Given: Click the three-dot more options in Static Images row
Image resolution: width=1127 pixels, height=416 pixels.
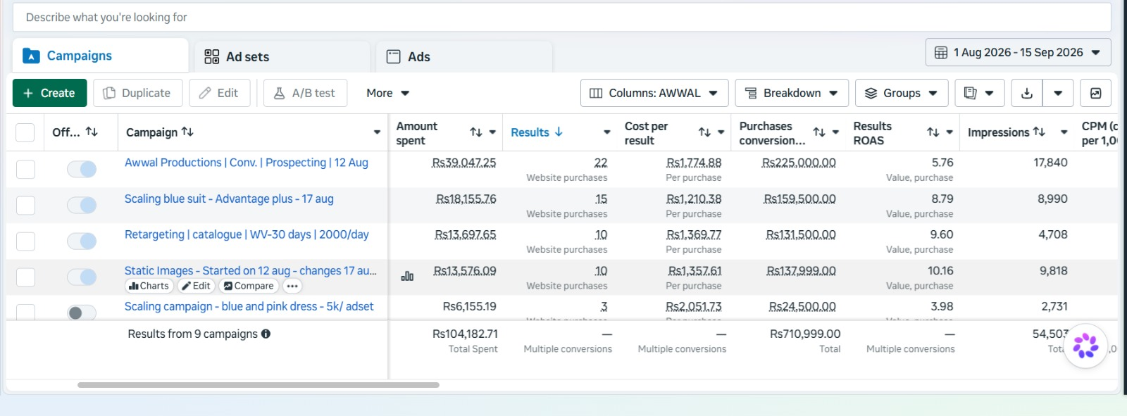Looking at the screenshot, I should (x=292, y=286).
